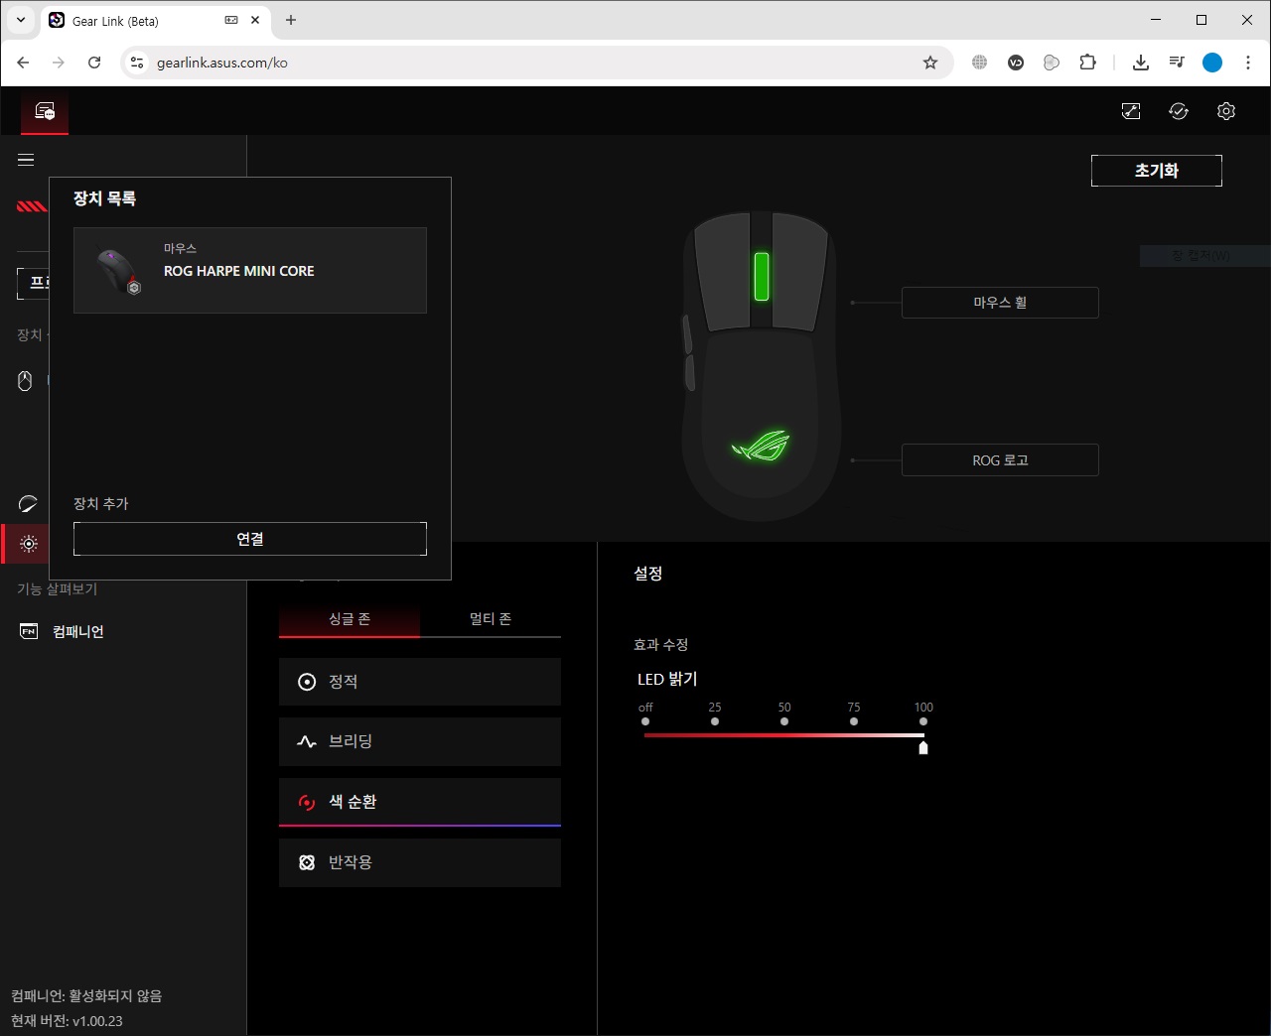Open the tab search dropdown arrow
This screenshot has width=1271, height=1036.
pos(20,20)
